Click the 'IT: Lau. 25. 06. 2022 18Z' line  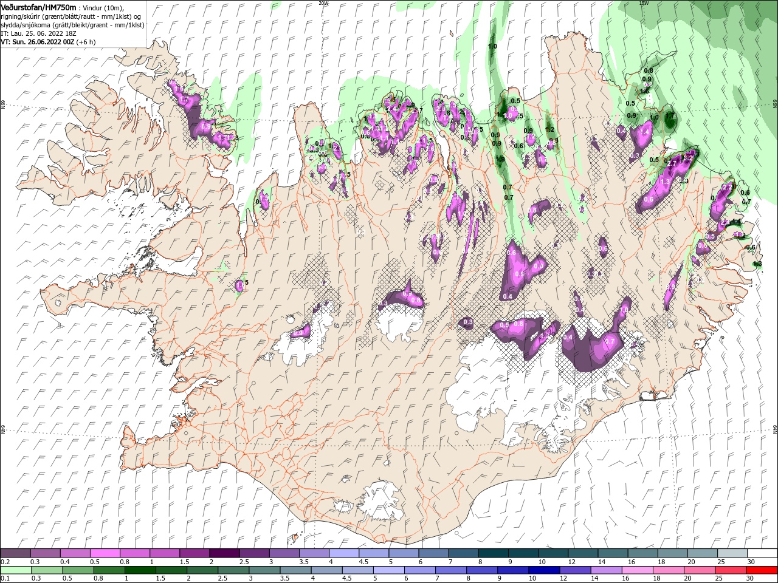pyautogui.click(x=39, y=35)
